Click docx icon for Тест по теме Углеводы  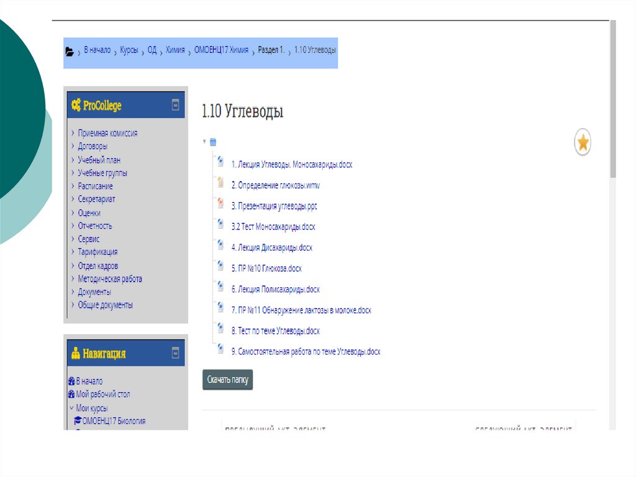point(220,328)
